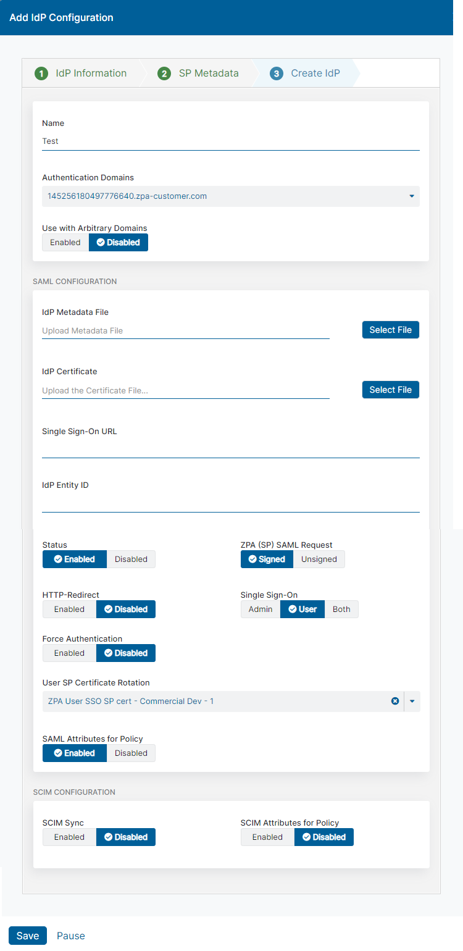The width and height of the screenshot is (463, 951).
Task: Disable SAML Attributes for Policy
Action: 131,753
